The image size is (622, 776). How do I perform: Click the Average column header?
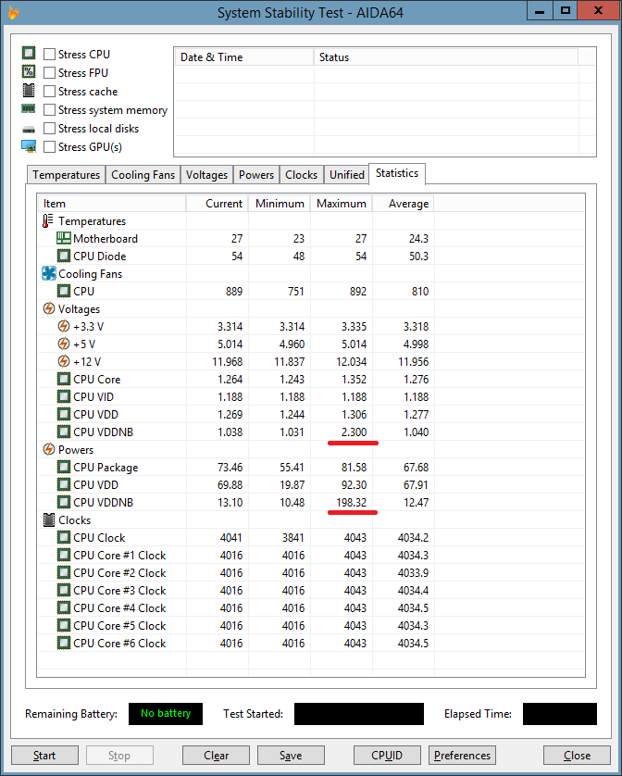click(x=404, y=204)
